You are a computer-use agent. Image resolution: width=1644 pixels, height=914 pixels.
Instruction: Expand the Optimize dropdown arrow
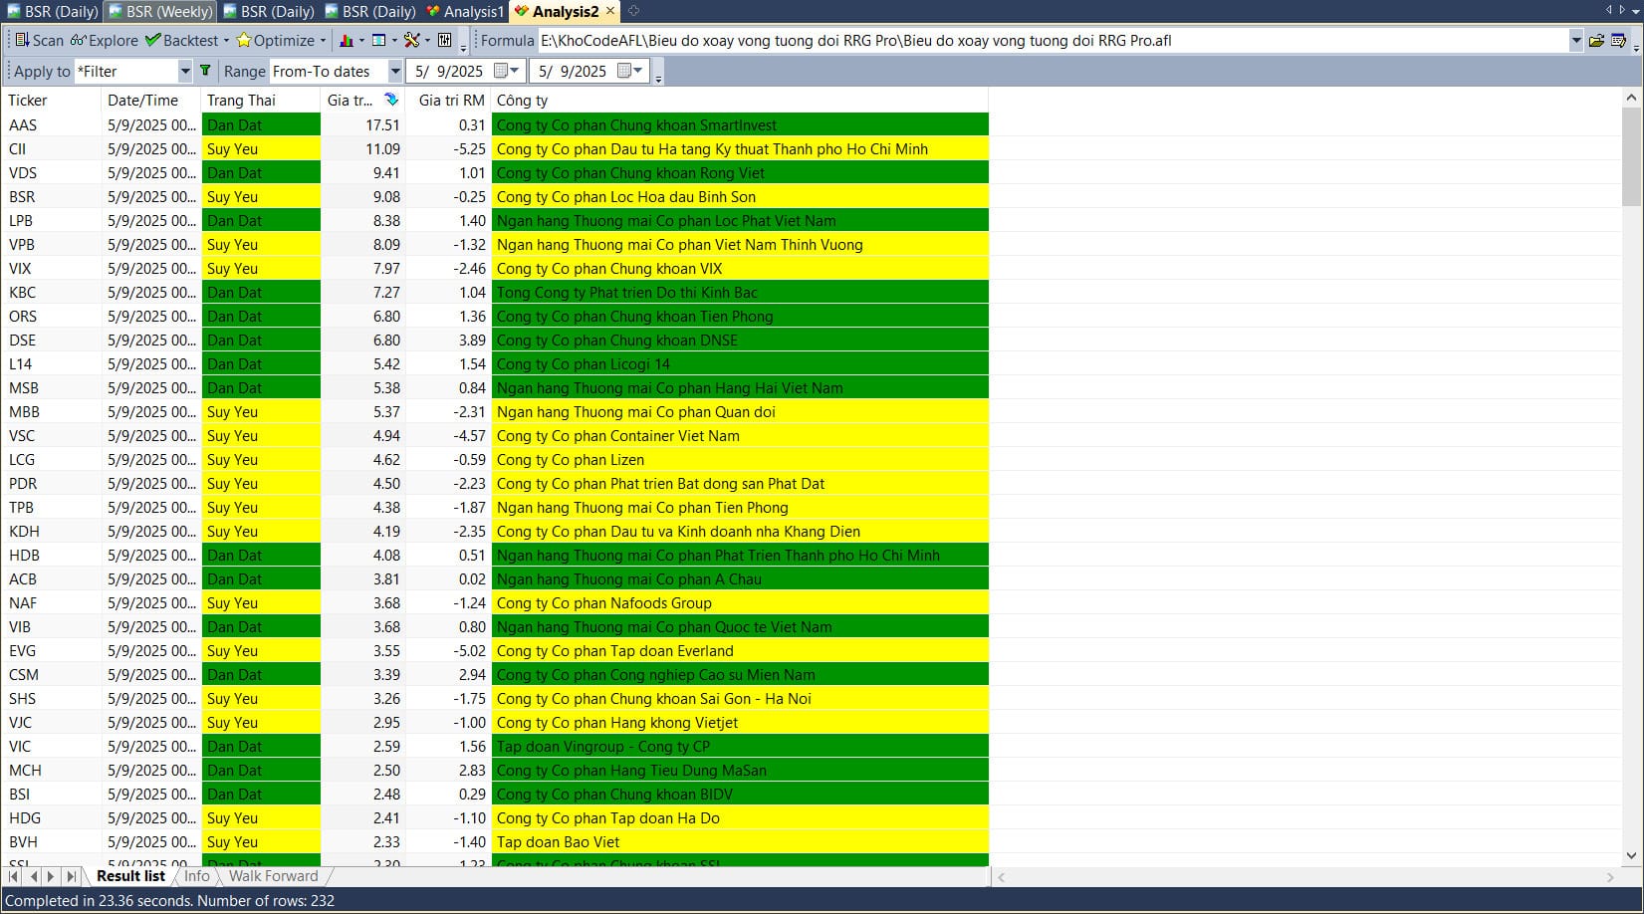tap(323, 41)
